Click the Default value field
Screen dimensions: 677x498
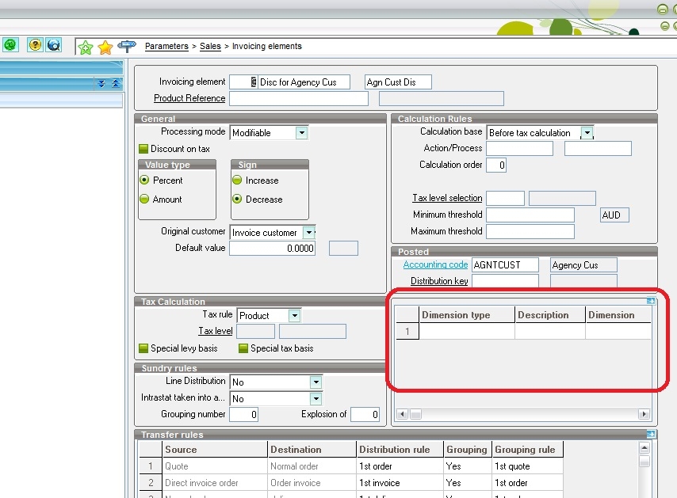pos(272,249)
